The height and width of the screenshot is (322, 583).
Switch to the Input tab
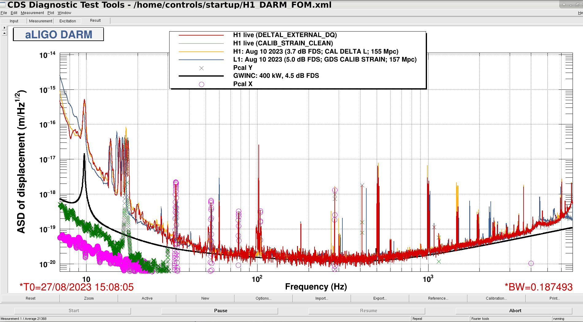(14, 21)
